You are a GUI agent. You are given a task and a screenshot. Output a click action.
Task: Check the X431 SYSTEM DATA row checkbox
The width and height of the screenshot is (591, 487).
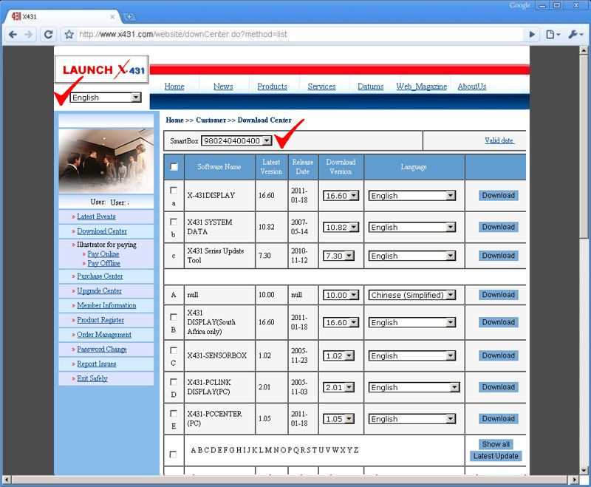pos(174,222)
